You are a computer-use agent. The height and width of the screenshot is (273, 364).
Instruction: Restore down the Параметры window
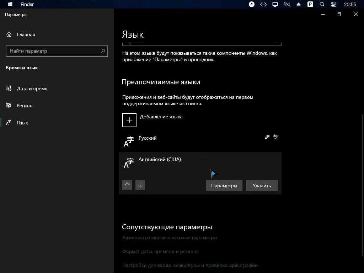[x=339, y=14]
